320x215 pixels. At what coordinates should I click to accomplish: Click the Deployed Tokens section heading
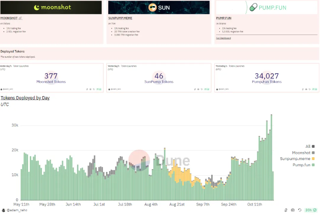click(12, 52)
